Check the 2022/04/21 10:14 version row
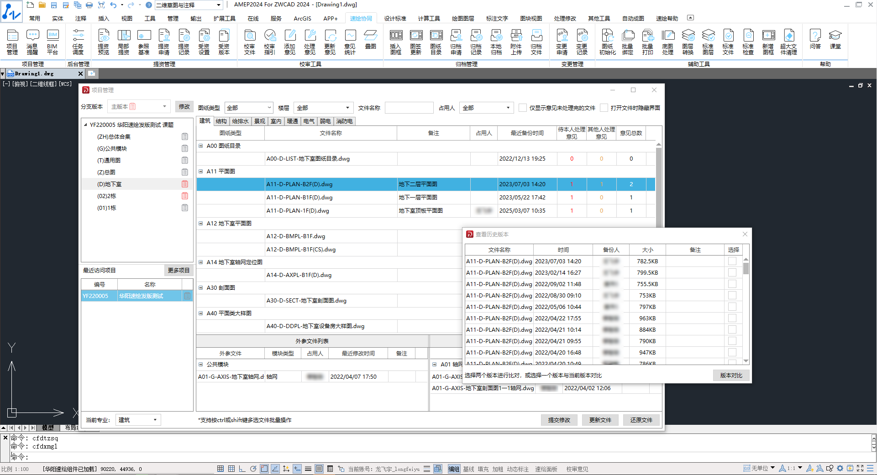 click(x=732, y=329)
